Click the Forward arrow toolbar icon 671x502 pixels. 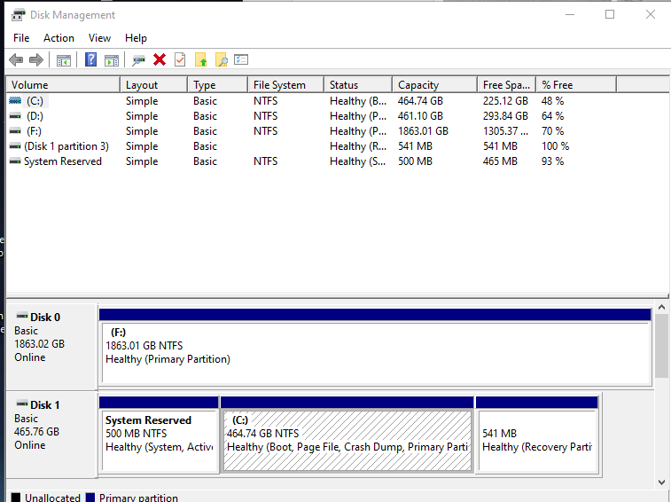tap(36, 60)
